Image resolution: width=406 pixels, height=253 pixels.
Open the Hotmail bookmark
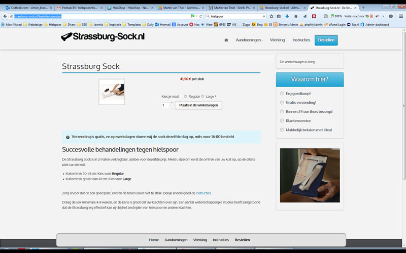162,24
